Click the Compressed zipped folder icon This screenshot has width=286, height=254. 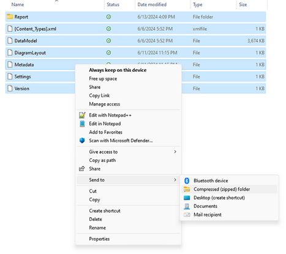187,189
